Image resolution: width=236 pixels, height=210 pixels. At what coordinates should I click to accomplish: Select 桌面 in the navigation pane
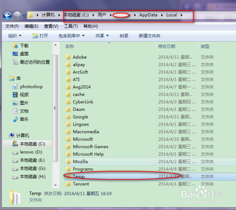(x=24, y=54)
